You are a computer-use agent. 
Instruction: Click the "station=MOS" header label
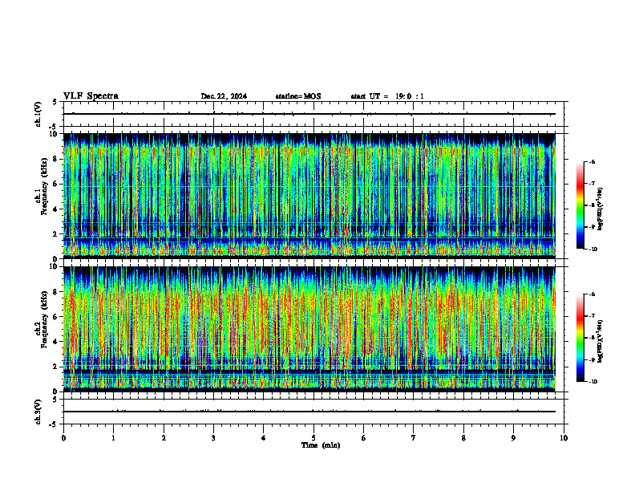(x=298, y=96)
